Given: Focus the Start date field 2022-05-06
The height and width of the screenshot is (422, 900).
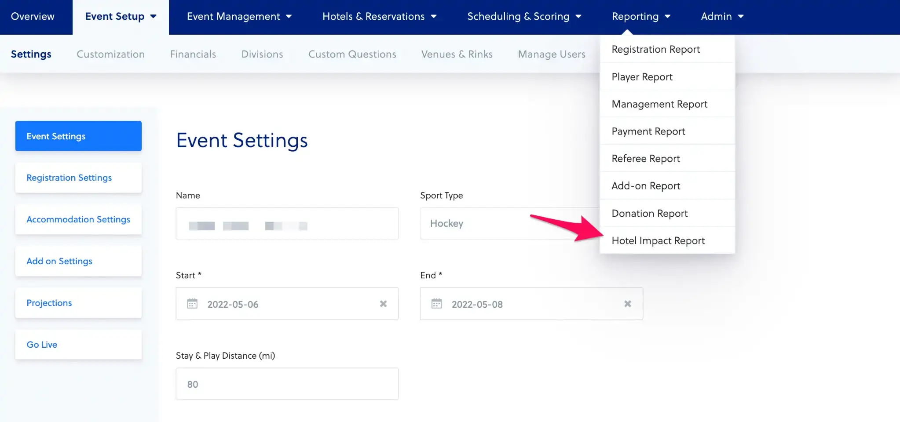Looking at the screenshot, I should tap(287, 304).
